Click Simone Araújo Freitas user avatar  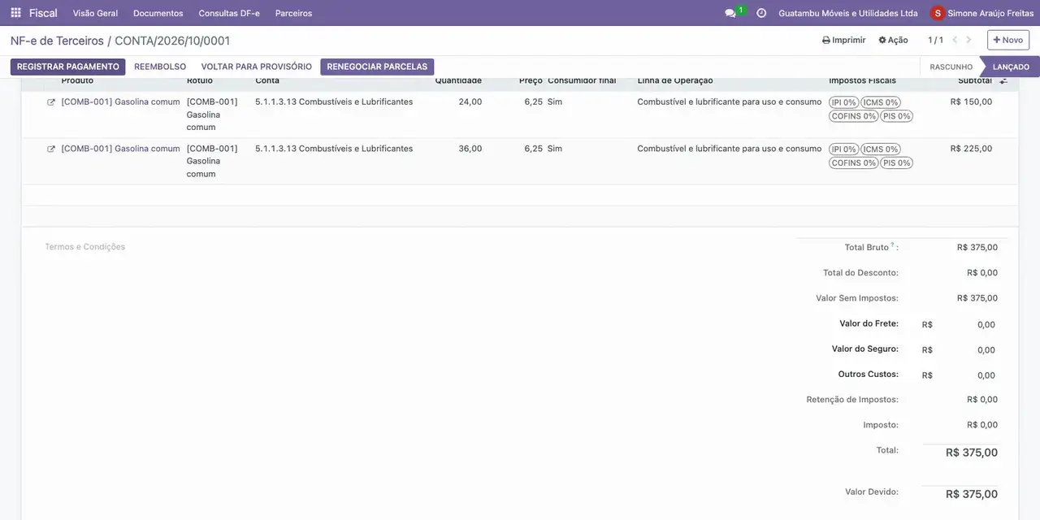[938, 13]
